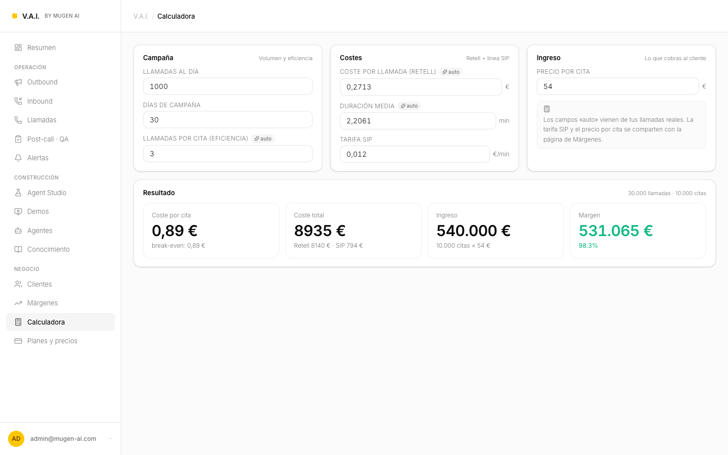
Task: Click the Clientes people icon
Action: click(x=18, y=284)
